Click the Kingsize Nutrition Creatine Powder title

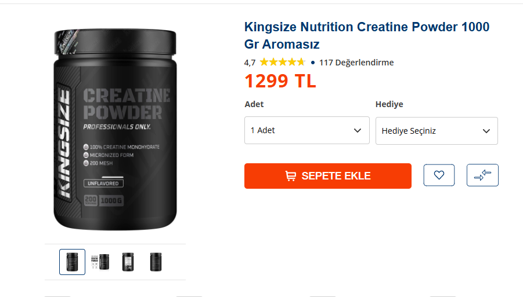tap(367, 35)
